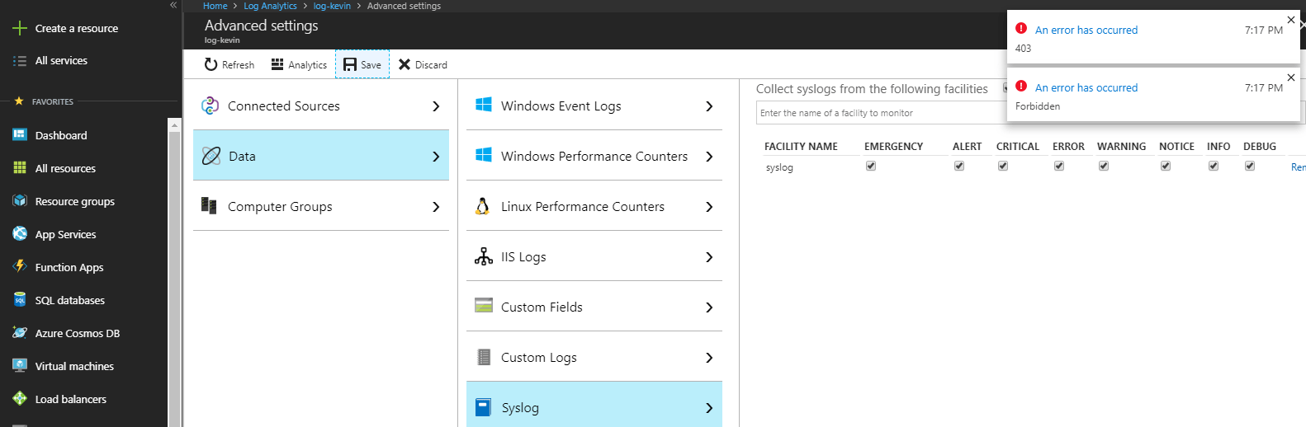Collapse the sidebar with double chevron
The image size is (1306, 427).
(x=173, y=5)
